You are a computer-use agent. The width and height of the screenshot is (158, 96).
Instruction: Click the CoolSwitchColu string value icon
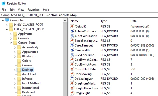point(72,59)
